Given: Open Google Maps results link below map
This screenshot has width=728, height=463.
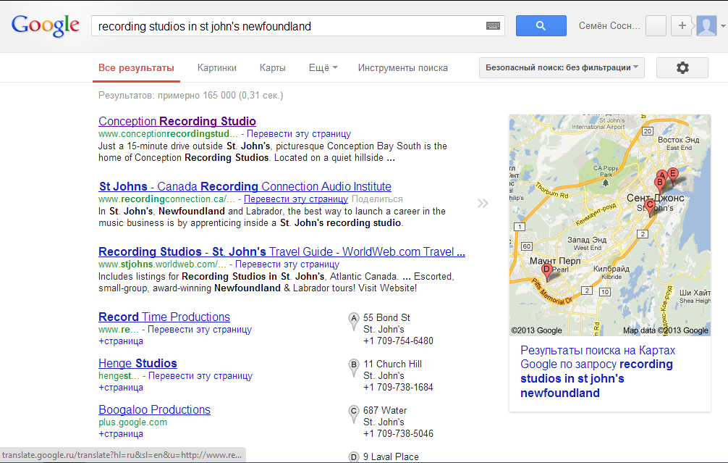Looking at the screenshot, I should [x=598, y=372].
